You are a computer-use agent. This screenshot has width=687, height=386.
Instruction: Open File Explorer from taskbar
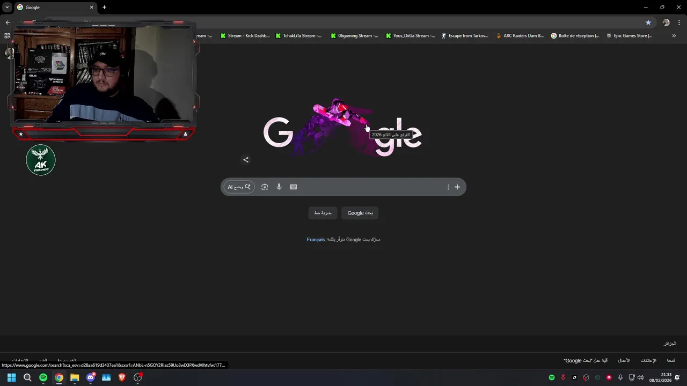pos(75,377)
